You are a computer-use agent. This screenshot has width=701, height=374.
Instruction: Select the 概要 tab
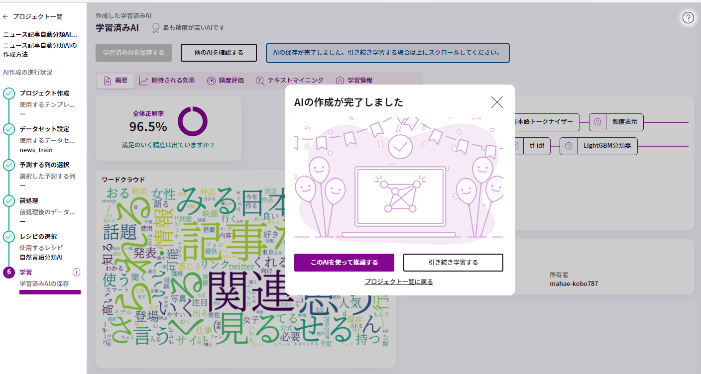point(116,81)
